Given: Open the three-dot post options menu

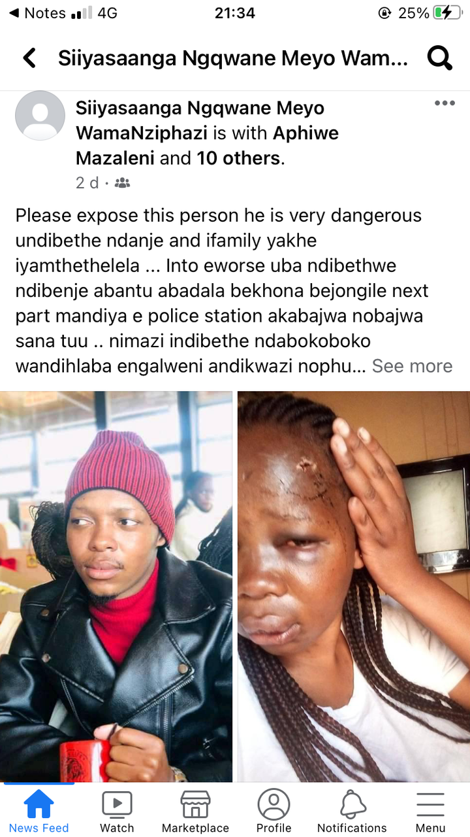Looking at the screenshot, I should [445, 103].
